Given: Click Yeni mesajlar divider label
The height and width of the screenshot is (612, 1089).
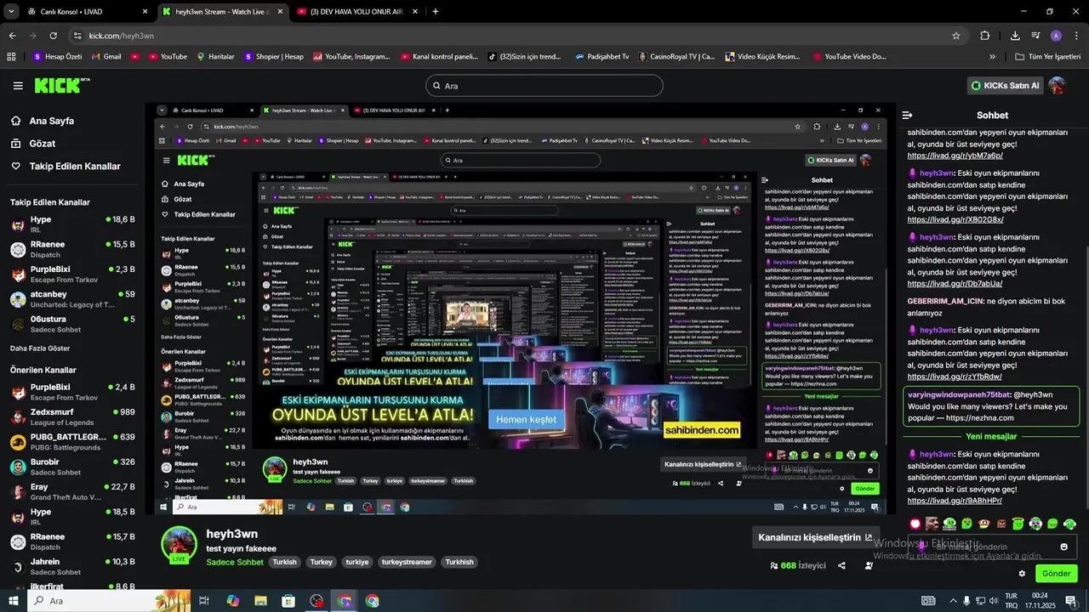Looking at the screenshot, I should pyautogui.click(x=991, y=437).
